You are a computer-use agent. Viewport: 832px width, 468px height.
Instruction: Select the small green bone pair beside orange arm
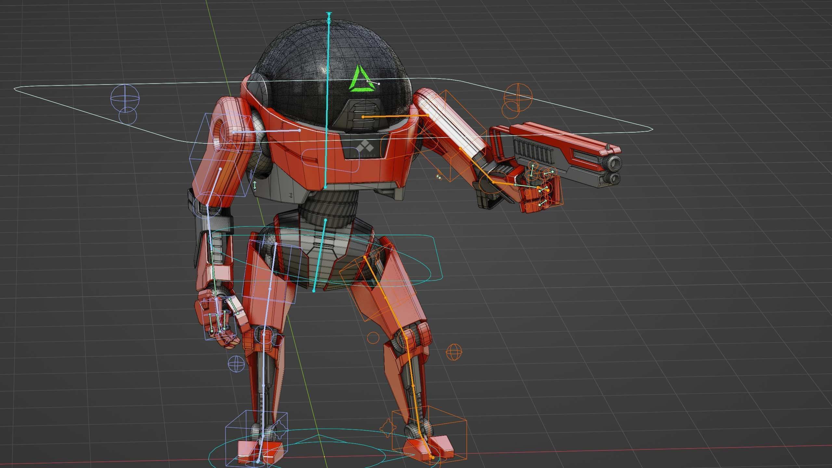(439, 177)
